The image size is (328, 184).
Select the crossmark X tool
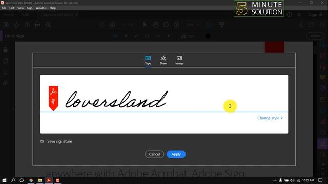[x=126, y=36]
